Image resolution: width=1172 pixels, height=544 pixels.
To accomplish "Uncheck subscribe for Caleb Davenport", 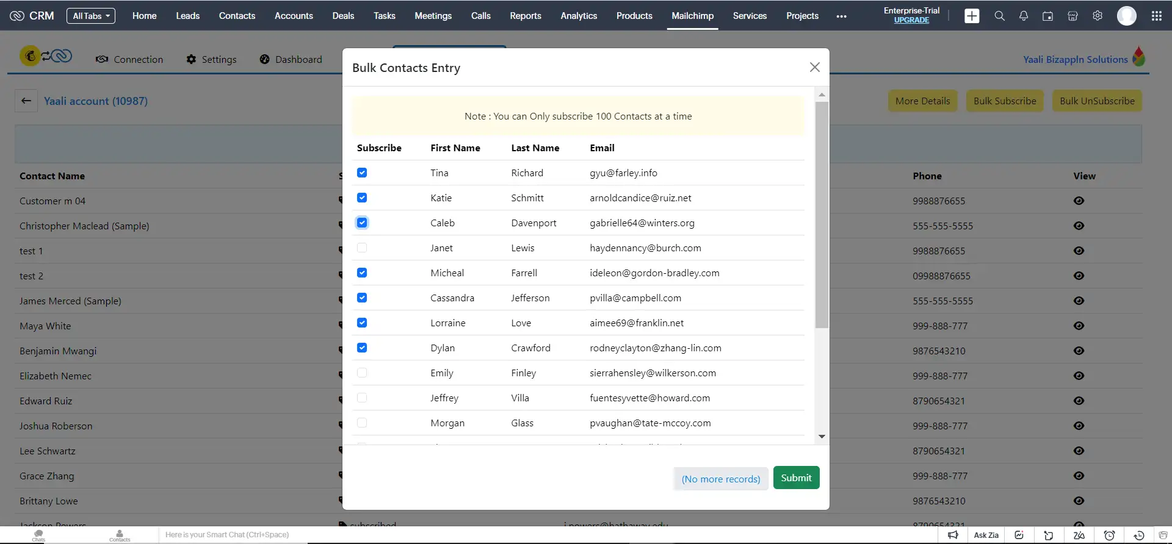I will pos(362,223).
